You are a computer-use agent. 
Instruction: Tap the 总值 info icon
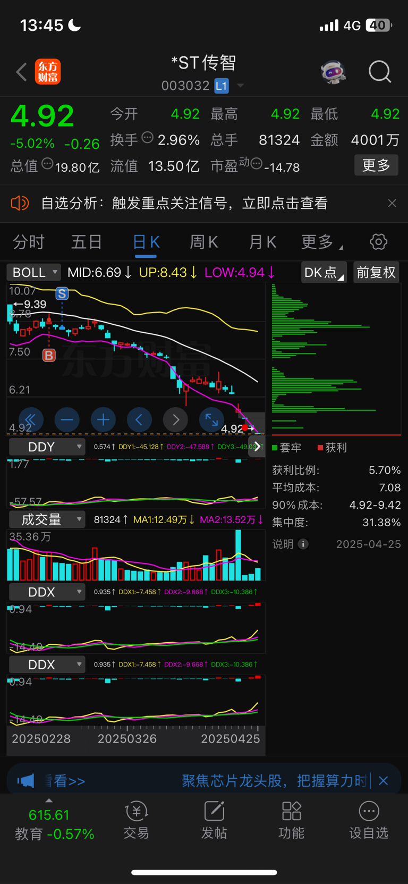(47, 164)
